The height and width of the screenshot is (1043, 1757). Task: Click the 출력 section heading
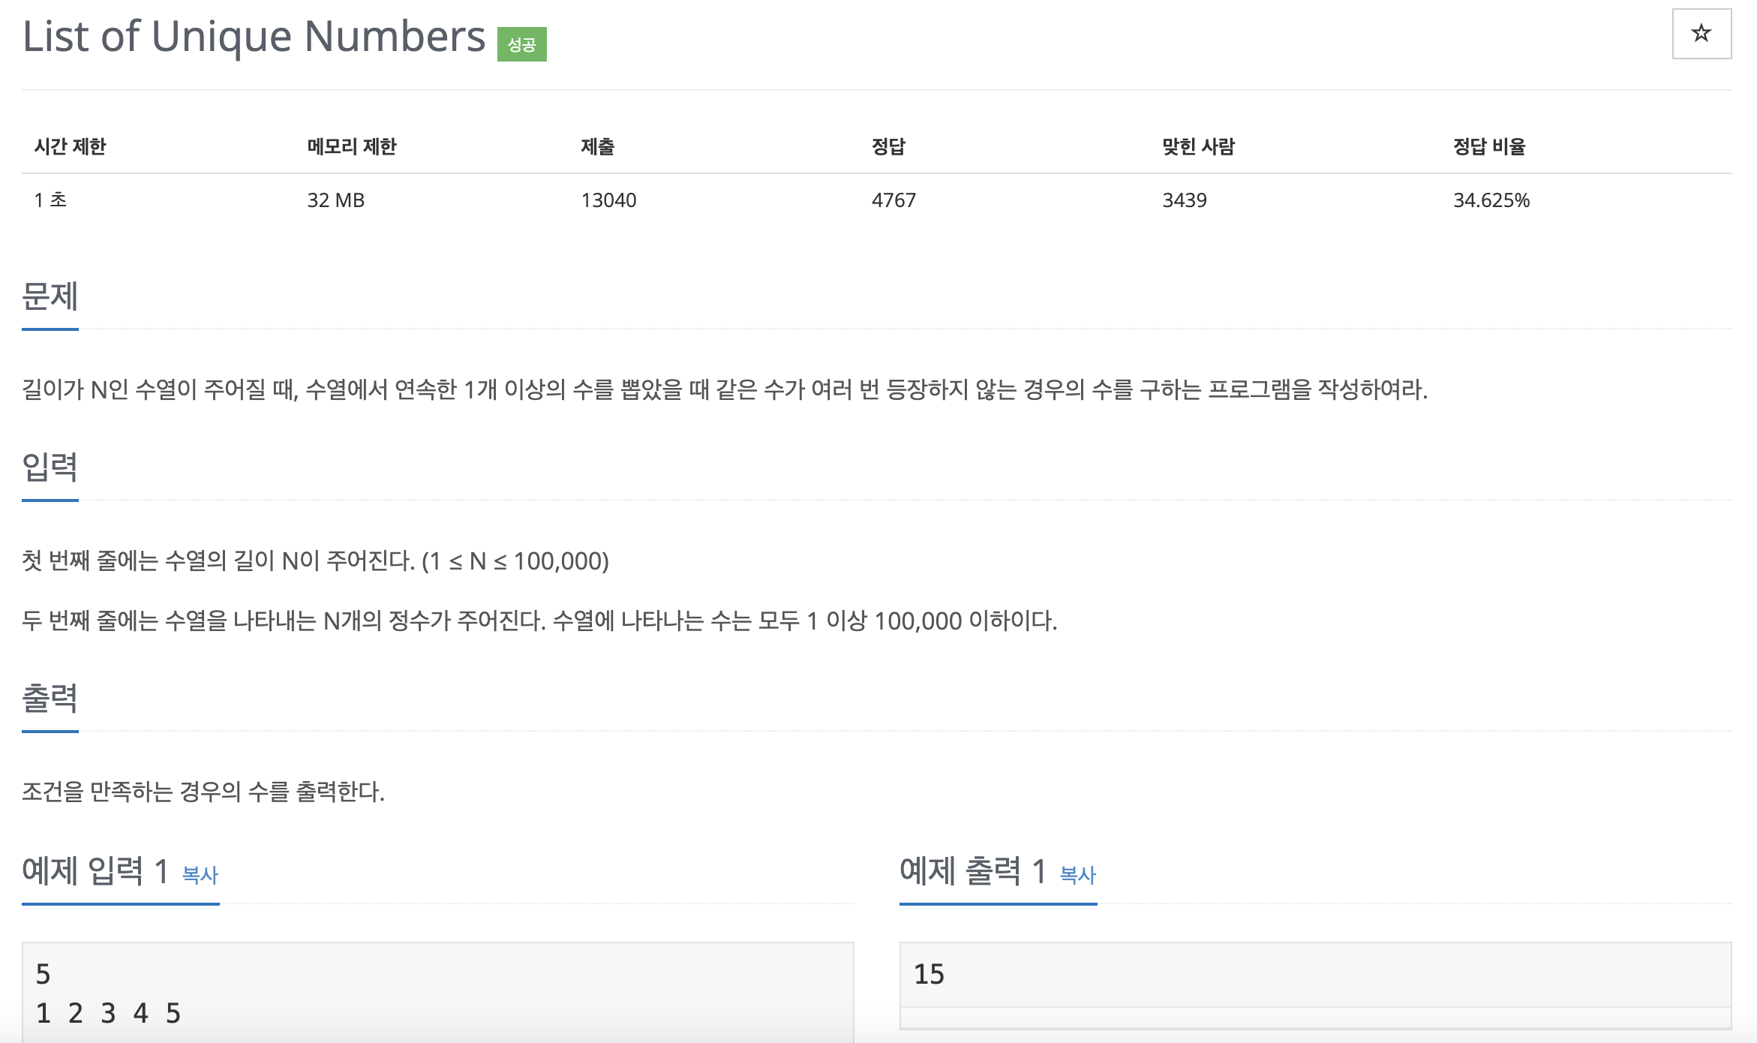(x=50, y=698)
